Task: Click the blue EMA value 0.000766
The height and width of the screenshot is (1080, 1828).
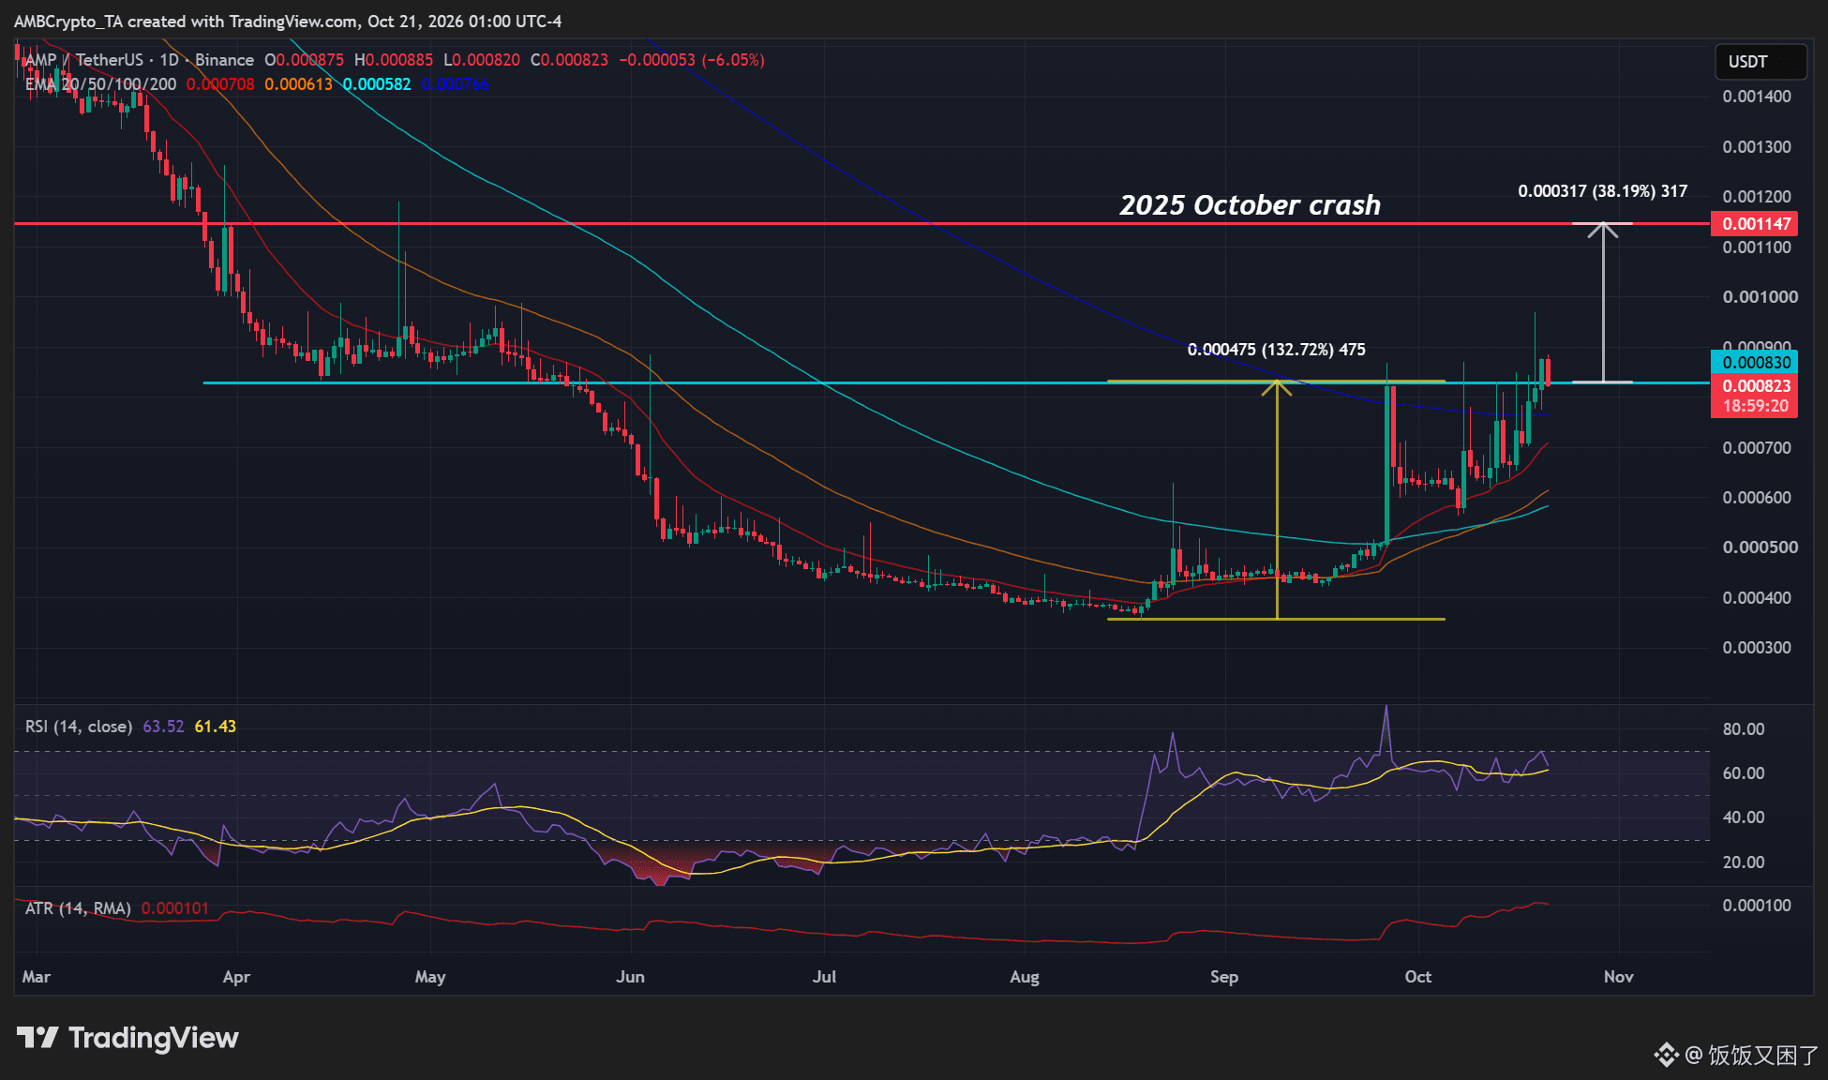Action: (x=455, y=84)
